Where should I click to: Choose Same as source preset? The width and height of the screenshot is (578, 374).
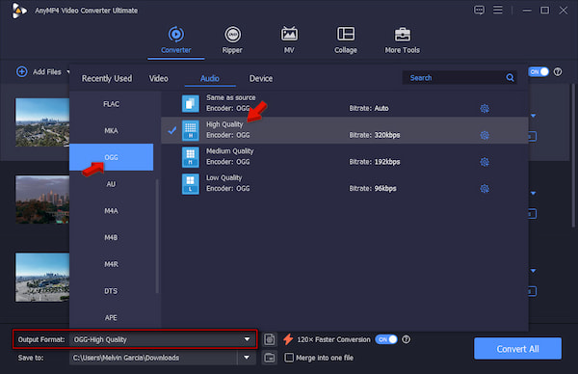[x=344, y=104]
